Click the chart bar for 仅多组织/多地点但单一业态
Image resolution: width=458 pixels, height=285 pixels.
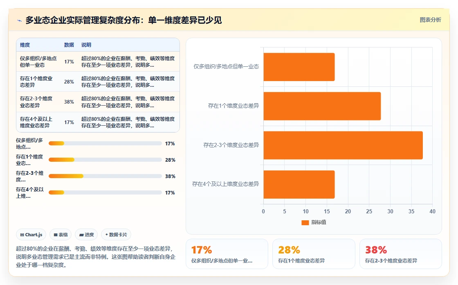[299, 67]
